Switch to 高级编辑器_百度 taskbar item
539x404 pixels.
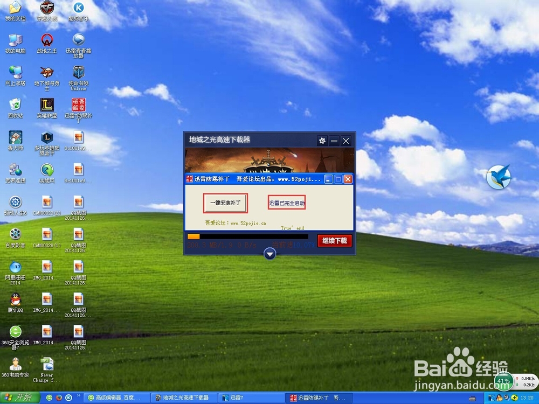pyautogui.click(x=116, y=398)
